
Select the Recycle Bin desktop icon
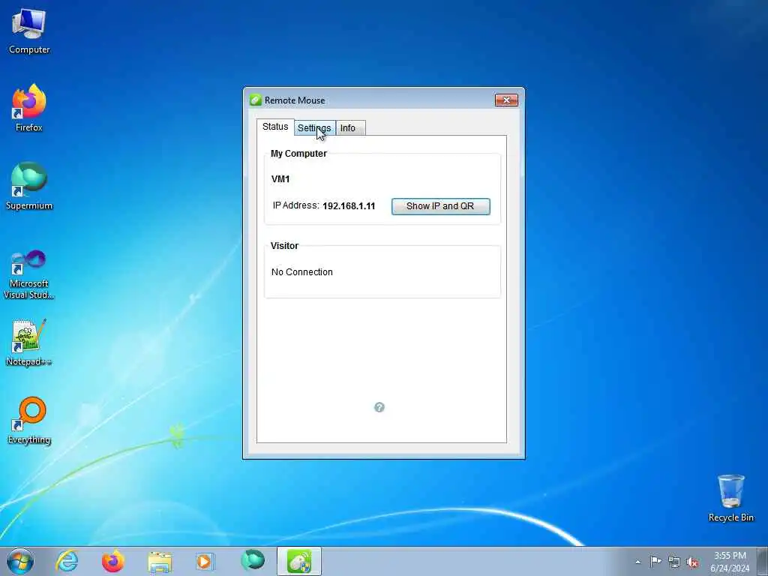tap(730, 498)
